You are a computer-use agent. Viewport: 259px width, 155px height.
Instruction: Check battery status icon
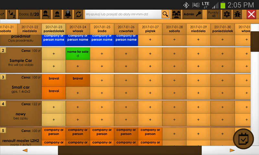[x=223, y=5]
